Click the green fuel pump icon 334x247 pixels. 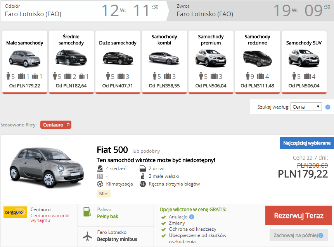(x=87, y=212)
